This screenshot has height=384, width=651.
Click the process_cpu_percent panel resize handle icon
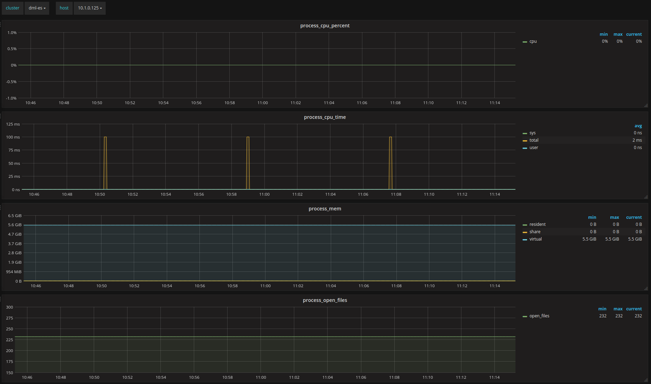click(646, 105)
